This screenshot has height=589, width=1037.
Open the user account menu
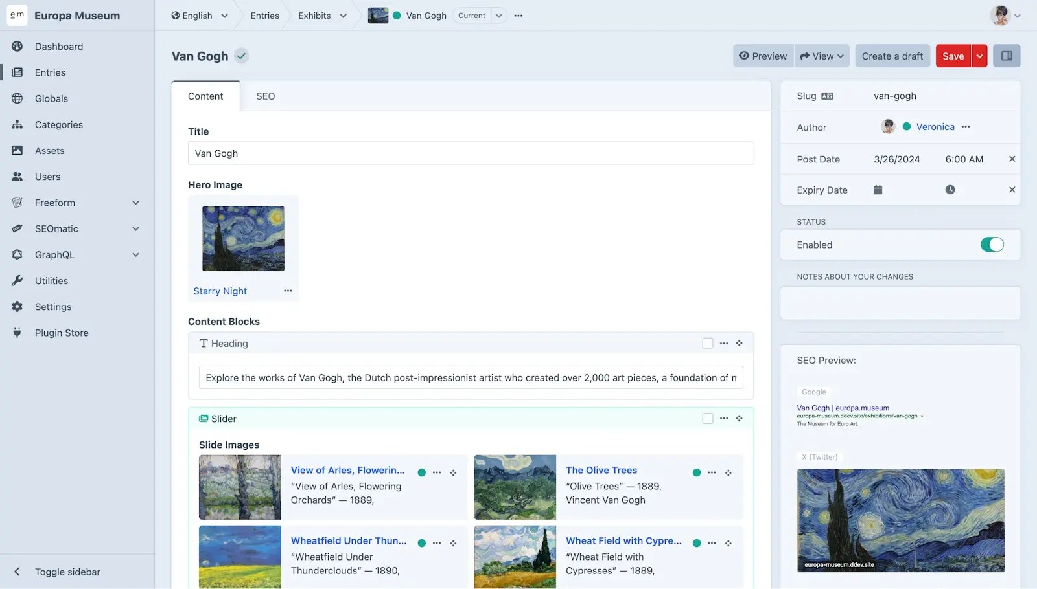click(1005, 16)
